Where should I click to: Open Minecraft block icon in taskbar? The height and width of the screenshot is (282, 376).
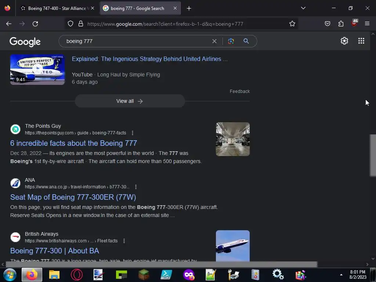[x=144, y=275]
